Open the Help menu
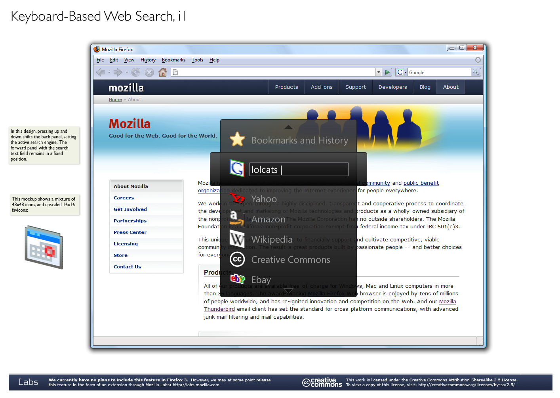The height and width of the screenshot is (398, 560). tap(214, 60)
